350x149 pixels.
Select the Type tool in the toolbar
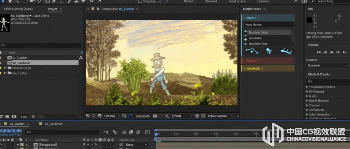tap(61, 1)
